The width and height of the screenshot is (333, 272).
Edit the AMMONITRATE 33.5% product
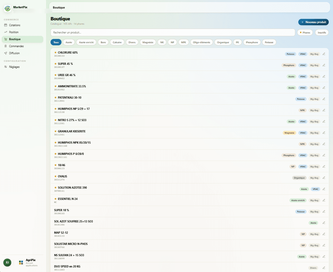(324, 88)
